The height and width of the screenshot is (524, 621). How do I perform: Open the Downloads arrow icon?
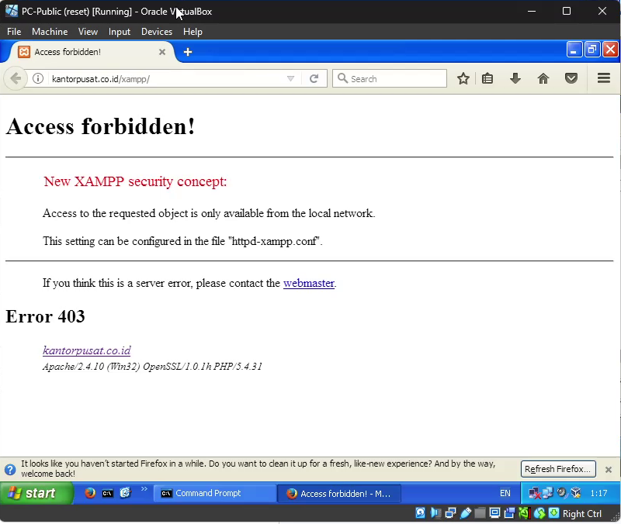click(515, 79)
